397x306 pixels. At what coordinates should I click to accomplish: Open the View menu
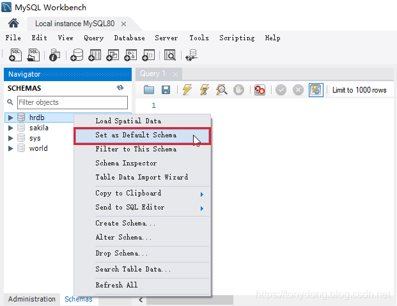point(66,38)
